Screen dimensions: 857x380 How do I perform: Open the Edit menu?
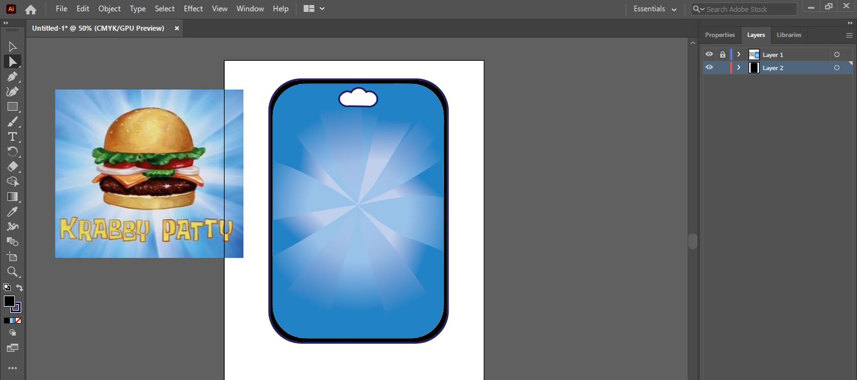83,9
